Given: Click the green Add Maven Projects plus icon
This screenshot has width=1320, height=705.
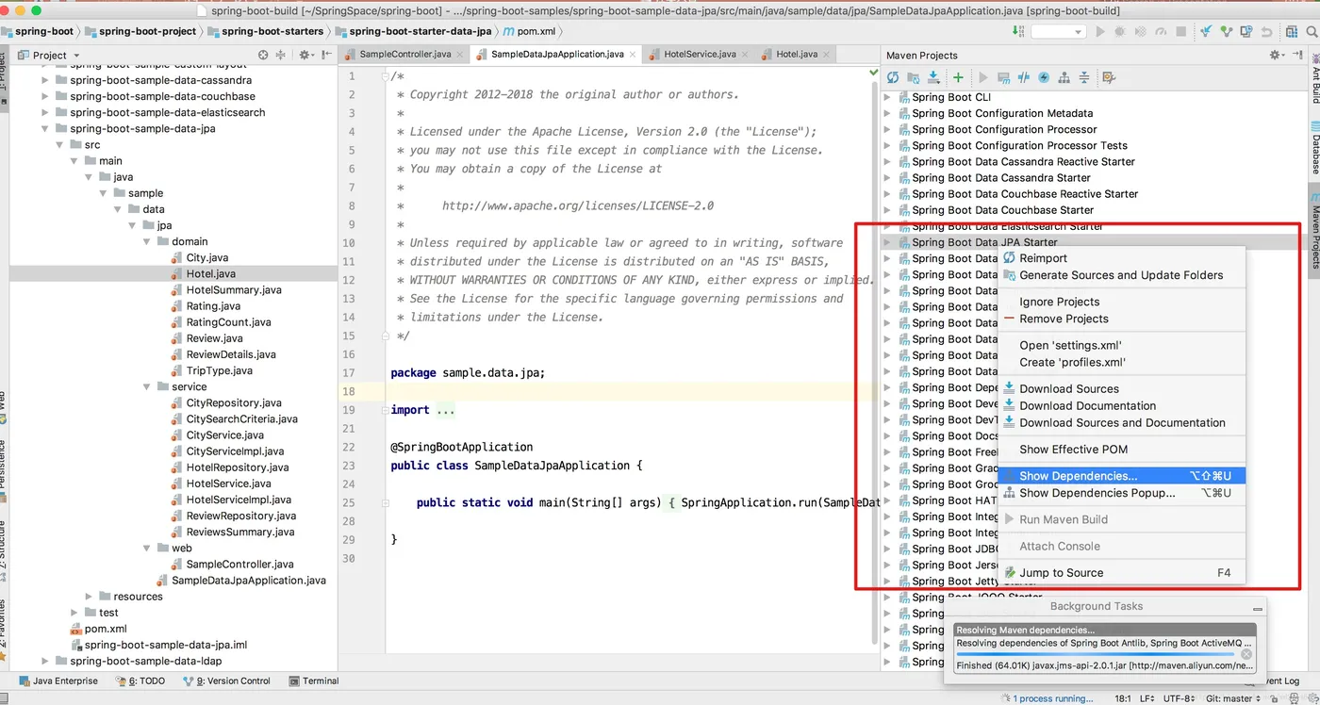Looking at the screenshot, I should tap(958, 77).
